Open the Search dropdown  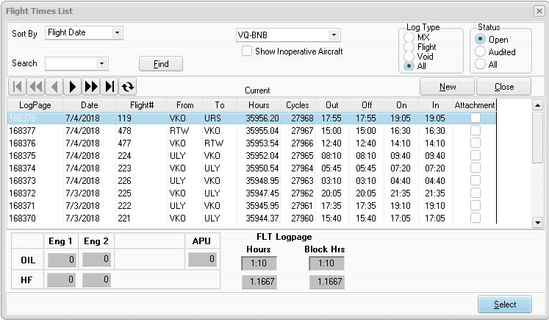tap(101, 64)
